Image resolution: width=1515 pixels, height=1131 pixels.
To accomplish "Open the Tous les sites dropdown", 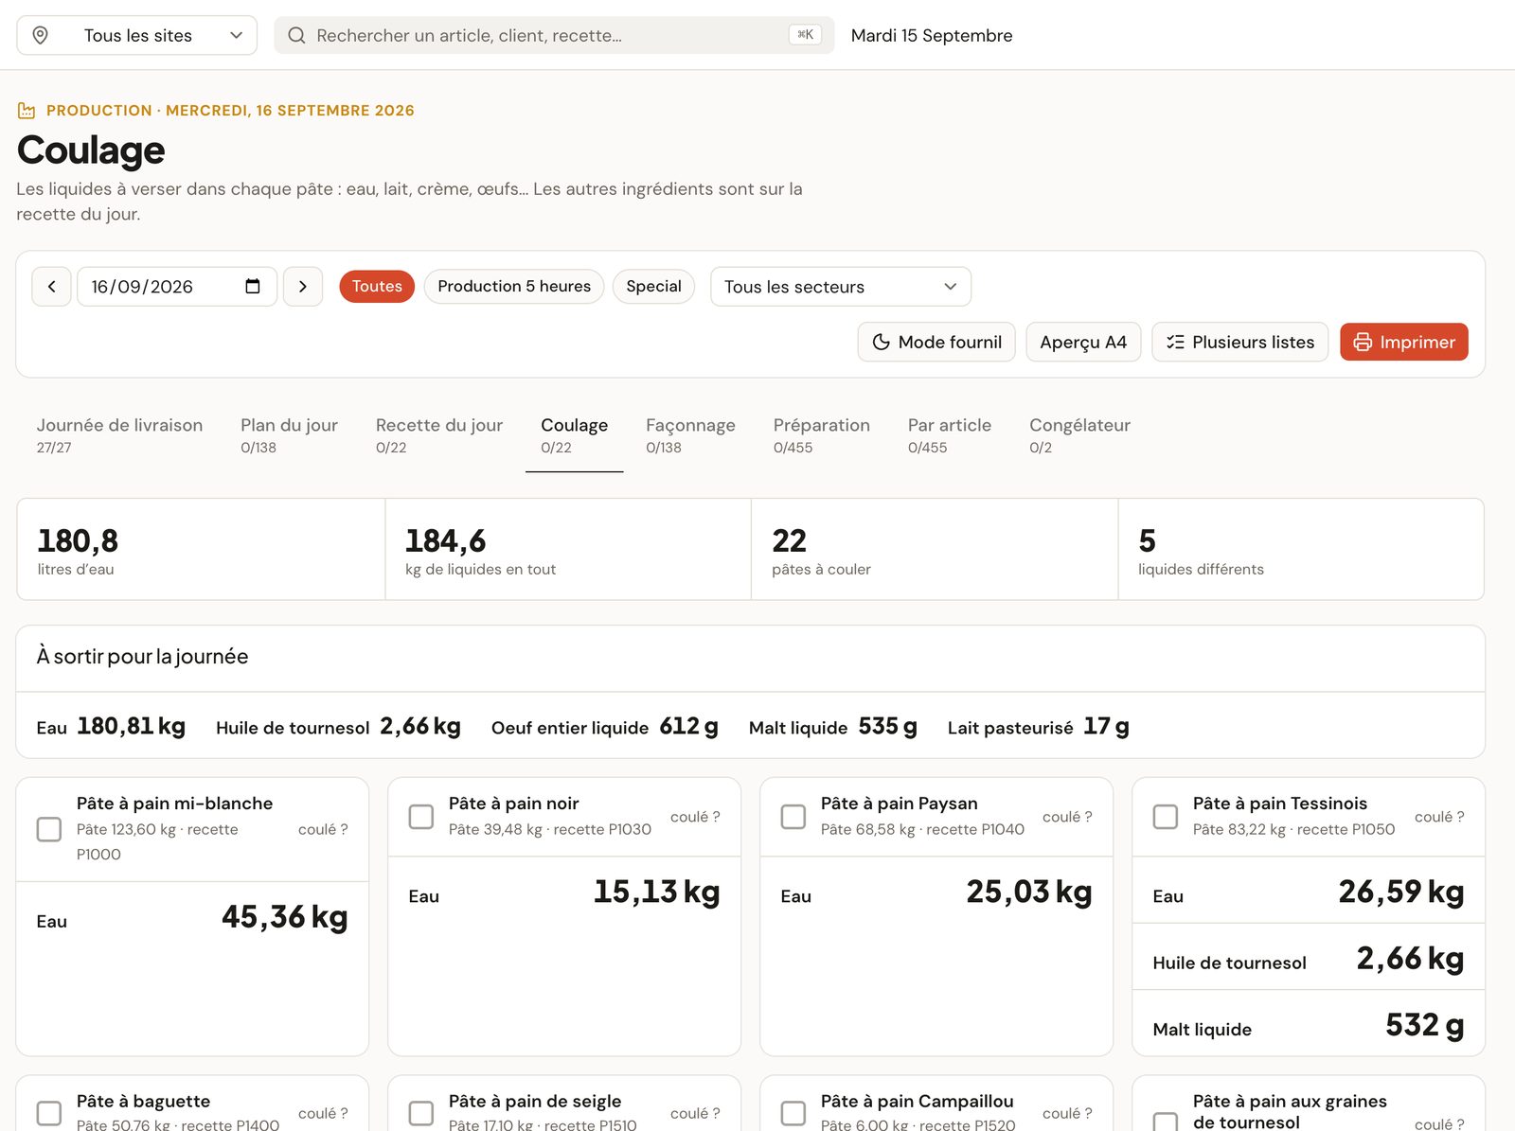I will (137, 35).
